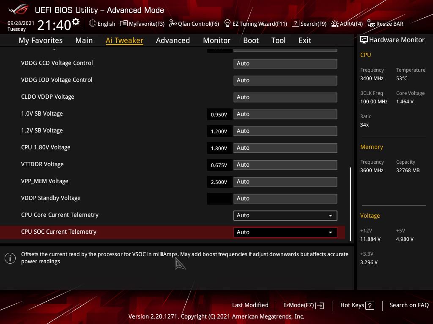Open Search on FAQ link

click(x=409, y=305)
